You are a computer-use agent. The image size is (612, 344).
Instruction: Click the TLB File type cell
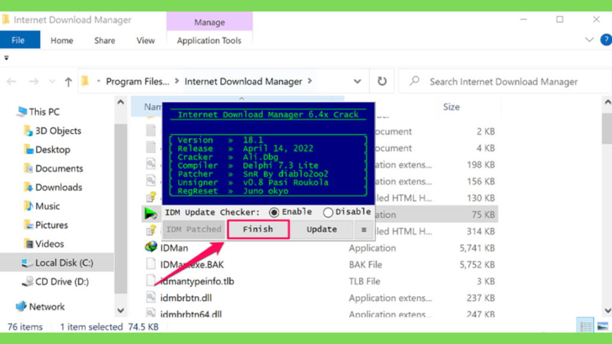[365, 281]
